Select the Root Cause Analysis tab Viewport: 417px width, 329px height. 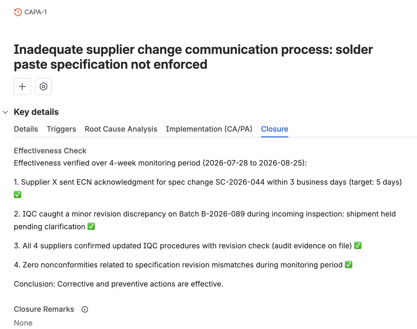point(121,129)
